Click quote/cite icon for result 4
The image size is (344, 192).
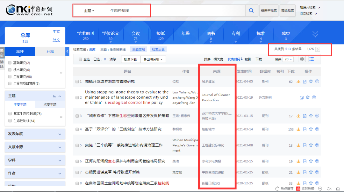[317, 129]
